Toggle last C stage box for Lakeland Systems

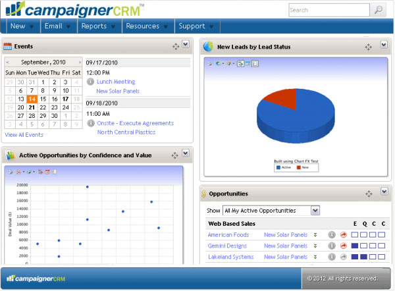(x=382, y=257)
